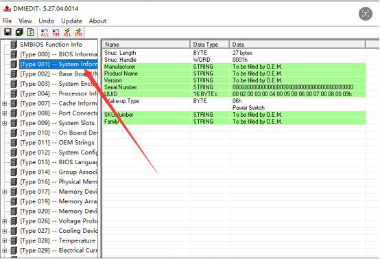This screenshot has height=259, width=380.
Task: Click the lightning Update TYPE toolbar icon
Action: point(78,32)
